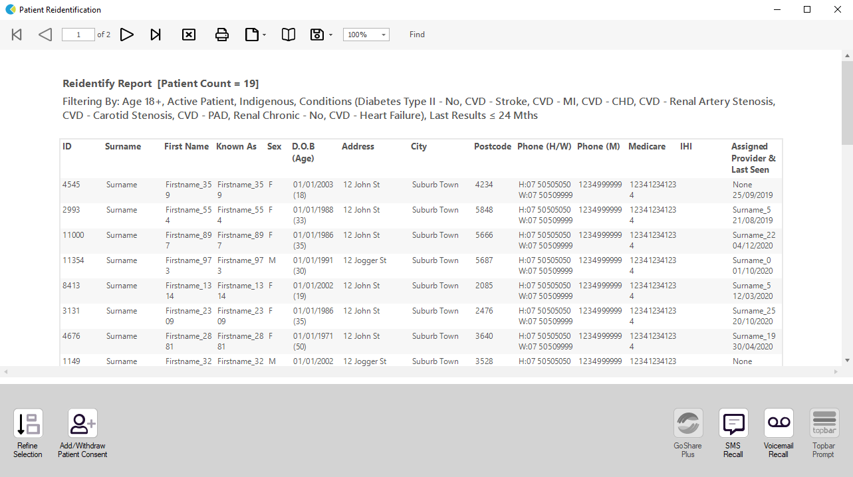Click the horizontal scroll left arrow
The image size is (853, 477).
pyautogui.click(x=5, y=371)
